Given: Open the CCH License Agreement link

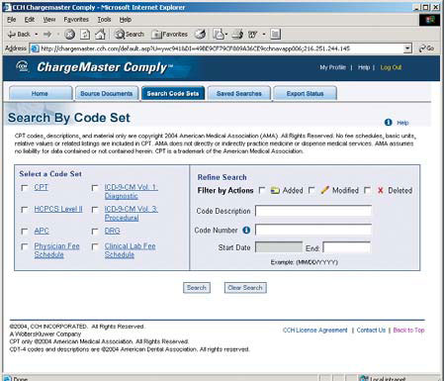Looking at the screenshot, I should point(315,330).
